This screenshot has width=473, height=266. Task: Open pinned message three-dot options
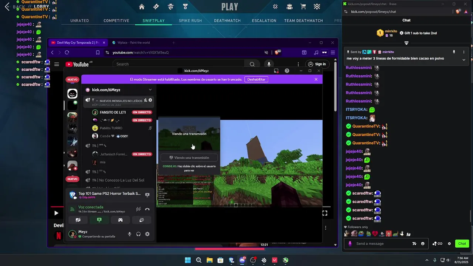point(464,52)
